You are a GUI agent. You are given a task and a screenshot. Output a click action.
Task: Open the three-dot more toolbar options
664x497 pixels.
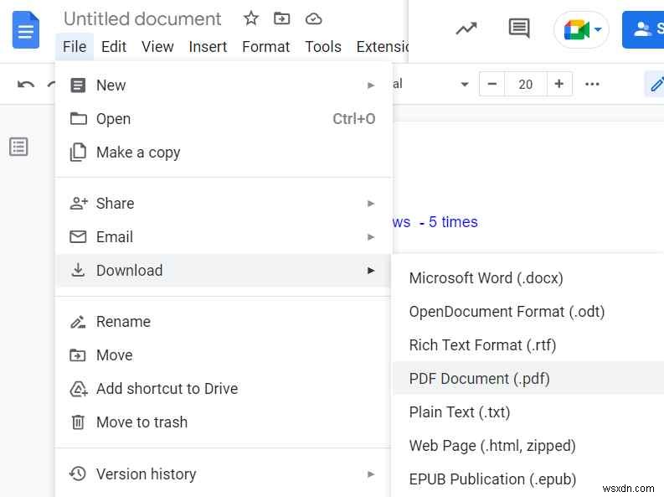click(x=592, y=85)
